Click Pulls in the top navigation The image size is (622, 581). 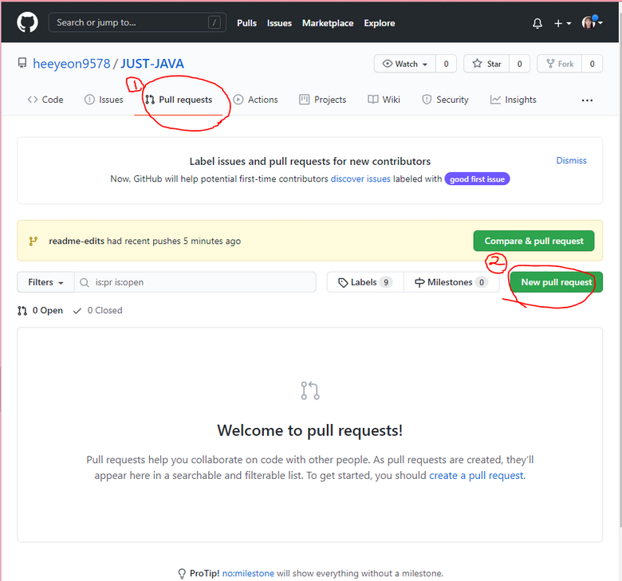pos(246,23)
